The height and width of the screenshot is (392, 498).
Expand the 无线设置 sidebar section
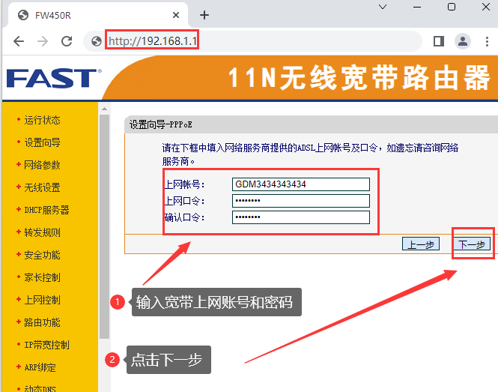[42, 187]
